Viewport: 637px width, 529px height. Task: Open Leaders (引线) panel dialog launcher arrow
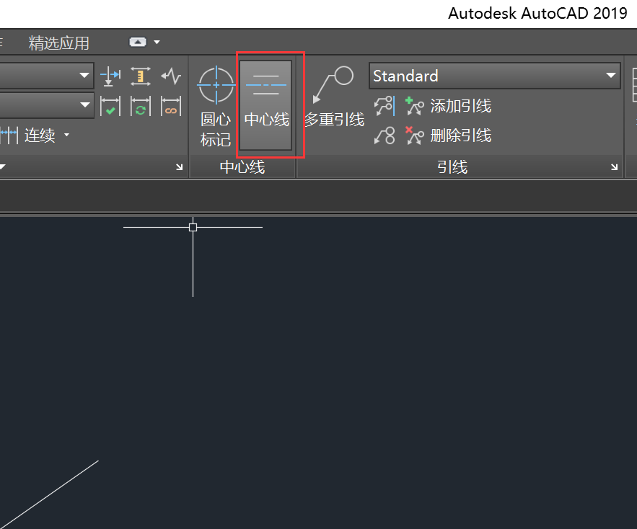pyautogui.click(x=614, y=167)
